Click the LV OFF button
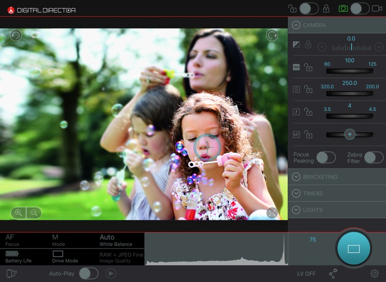The image size is (386, 282). pos(306,274)
